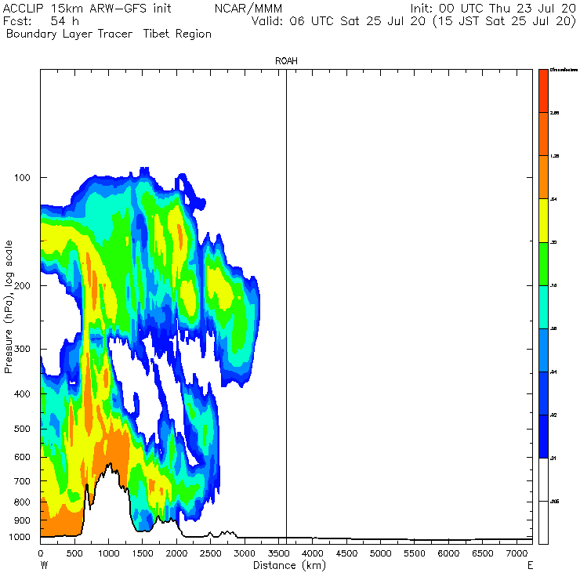Viewport: 580px width, 580px height.
Task: Click the 300 hPa pressure tick label
Action: [22, 349]
